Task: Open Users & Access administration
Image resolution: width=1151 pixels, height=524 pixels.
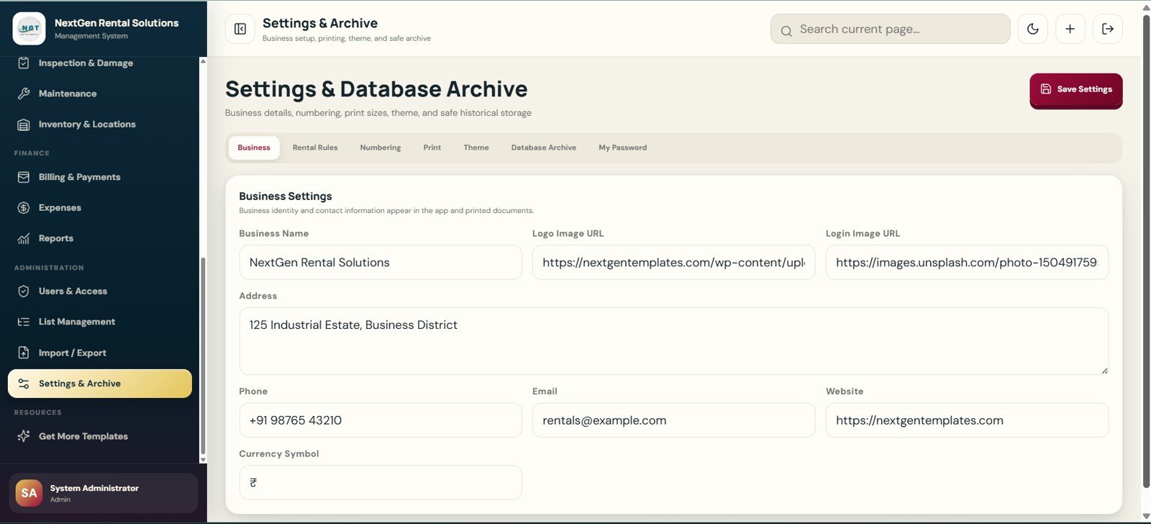Action: [x=100, y=291]
